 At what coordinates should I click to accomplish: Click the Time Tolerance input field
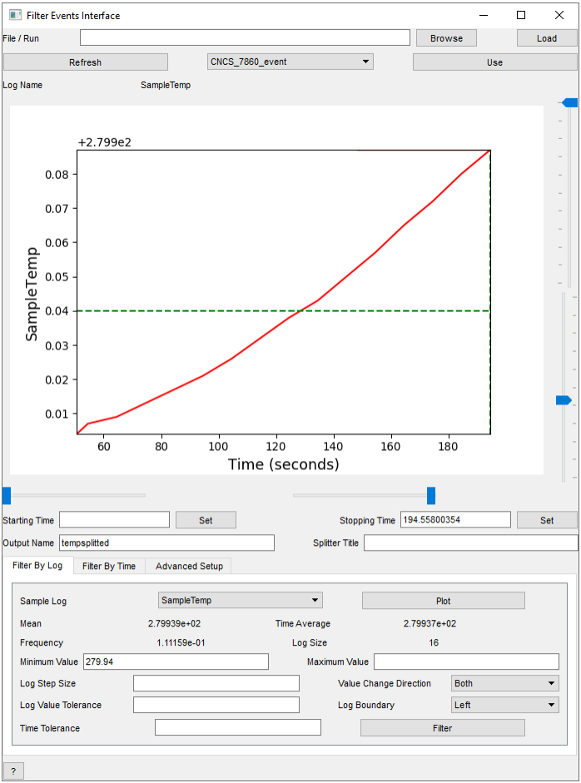[238, 727]
